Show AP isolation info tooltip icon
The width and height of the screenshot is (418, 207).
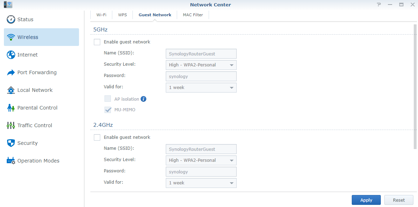[x=143, y=99]
